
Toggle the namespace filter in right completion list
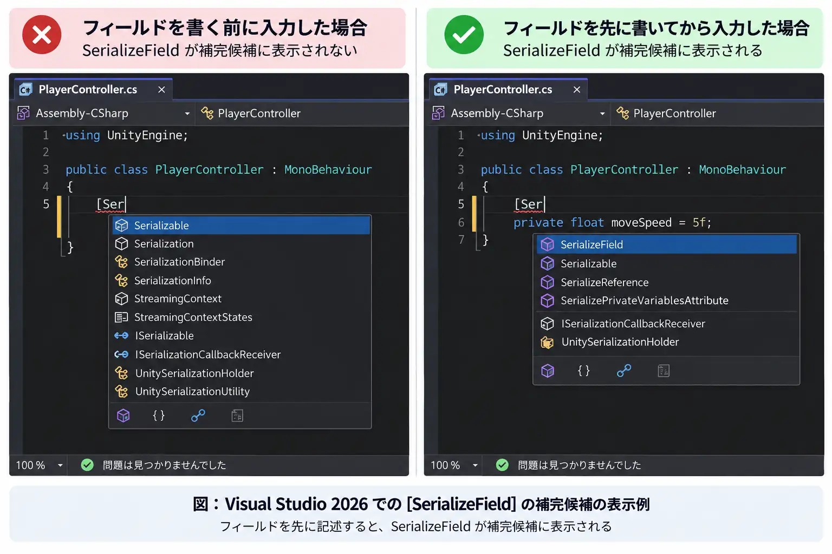click(583, 371)
